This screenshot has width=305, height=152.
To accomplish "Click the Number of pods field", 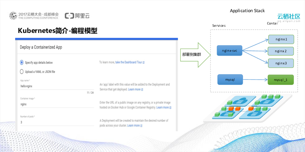I will pyautogui.click(x=57, y=122).
